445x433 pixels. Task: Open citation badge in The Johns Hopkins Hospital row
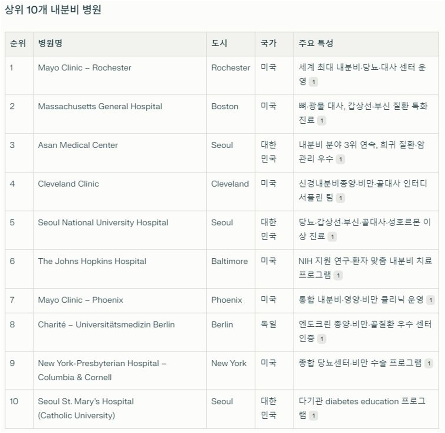(338, 275)
